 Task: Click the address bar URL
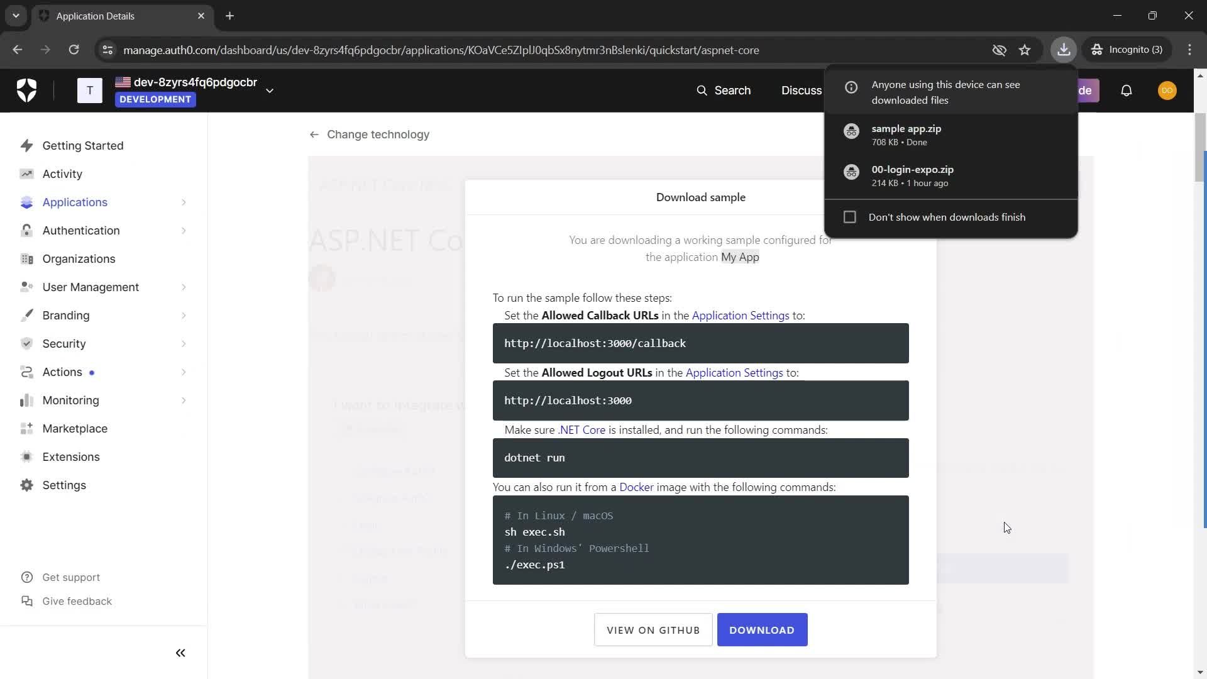(x=441, y=50)
